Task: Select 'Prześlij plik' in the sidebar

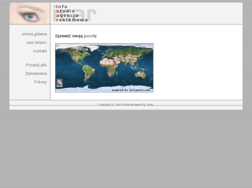Action: coord(36,65)
